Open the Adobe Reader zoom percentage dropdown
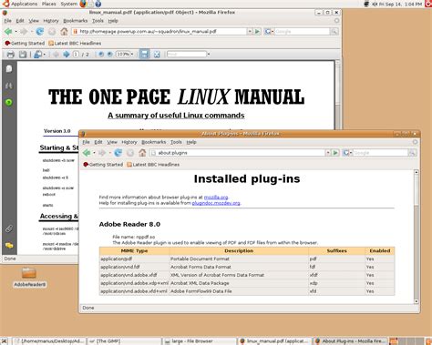 [132, 55]
